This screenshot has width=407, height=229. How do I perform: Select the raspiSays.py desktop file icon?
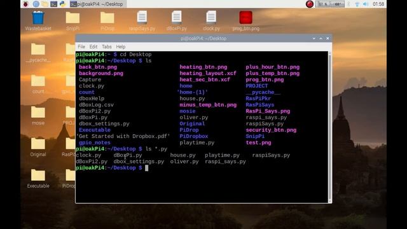tap(142, 21)
